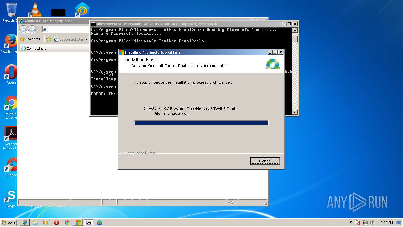Open Windows Explorer from the taskbar
Image resolution: width=403 pixels, height=227 pixels.
click(35, 223)
